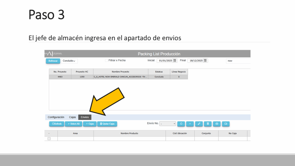Delete the envío using the trash icon

tap(208, 124)
